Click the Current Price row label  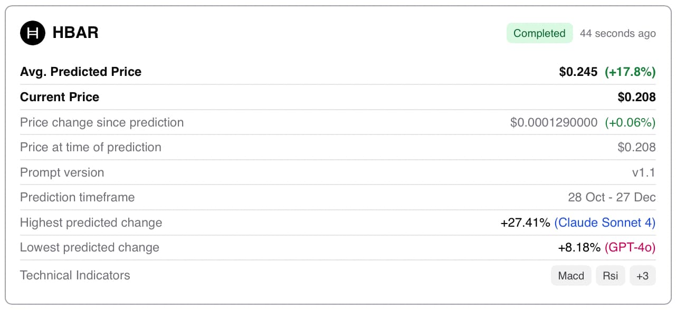pos(60,97)
